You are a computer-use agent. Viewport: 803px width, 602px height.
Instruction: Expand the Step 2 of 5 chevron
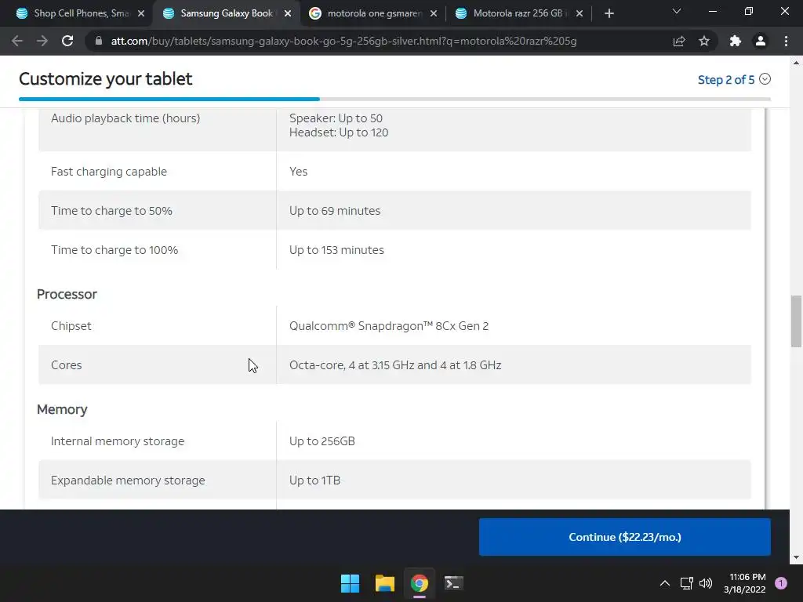(x=765, y=79)
